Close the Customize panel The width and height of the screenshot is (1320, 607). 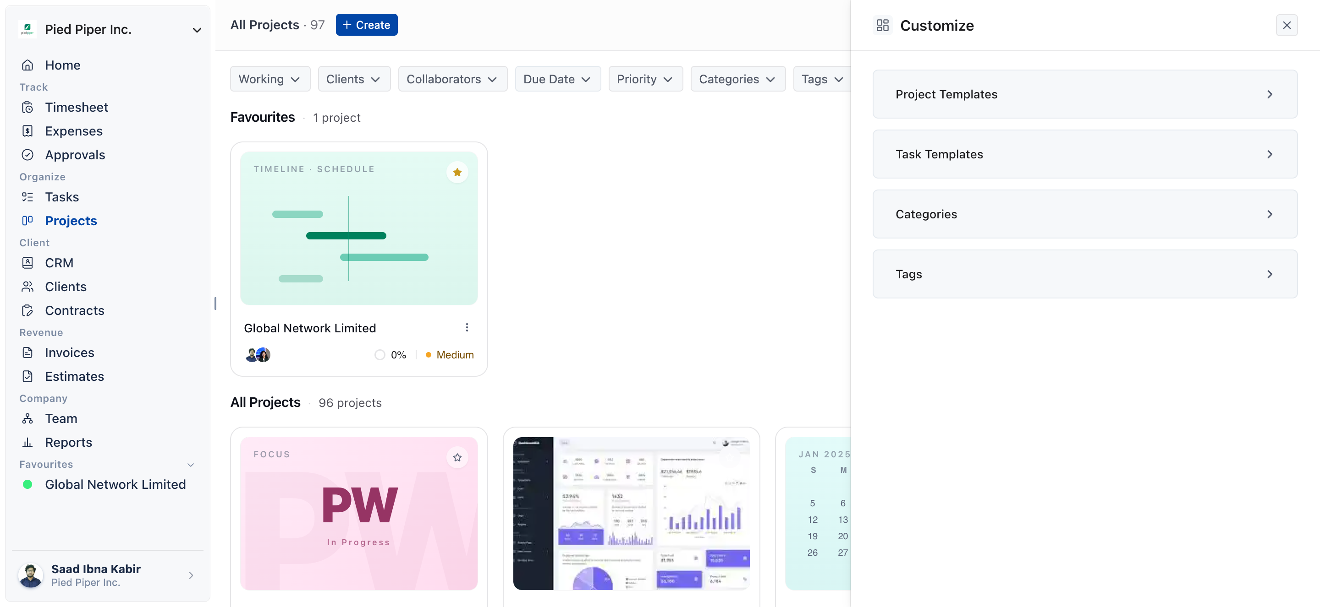(1286, 25)
